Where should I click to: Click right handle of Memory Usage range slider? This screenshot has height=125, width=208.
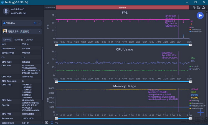(191, 118)
